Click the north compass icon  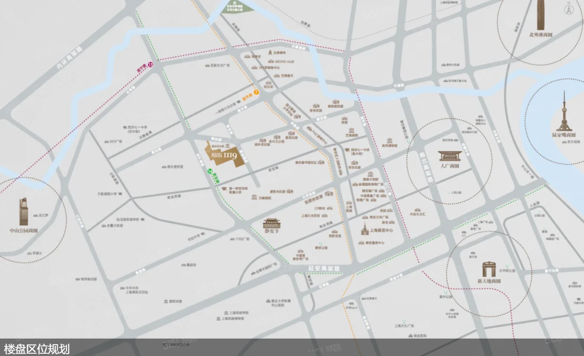(569, 8)
